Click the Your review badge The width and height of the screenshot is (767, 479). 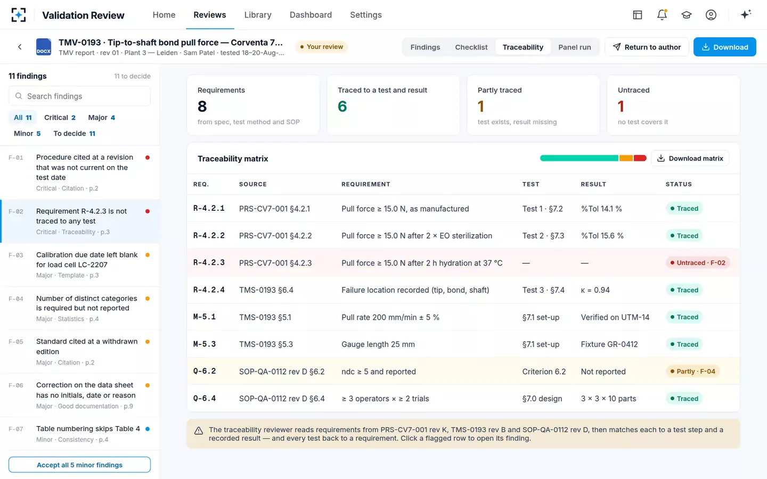point(321,47)
